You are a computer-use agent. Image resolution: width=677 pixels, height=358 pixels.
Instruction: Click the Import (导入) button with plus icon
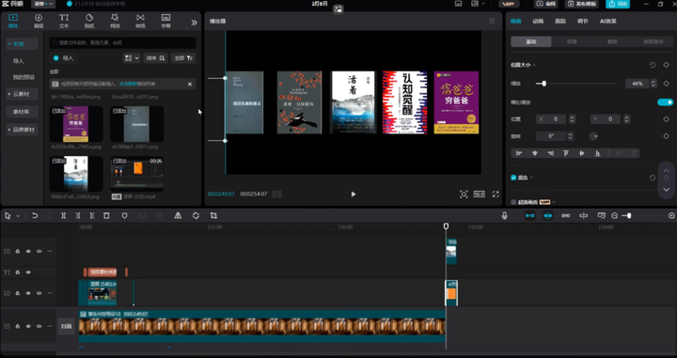pos(64,58)
